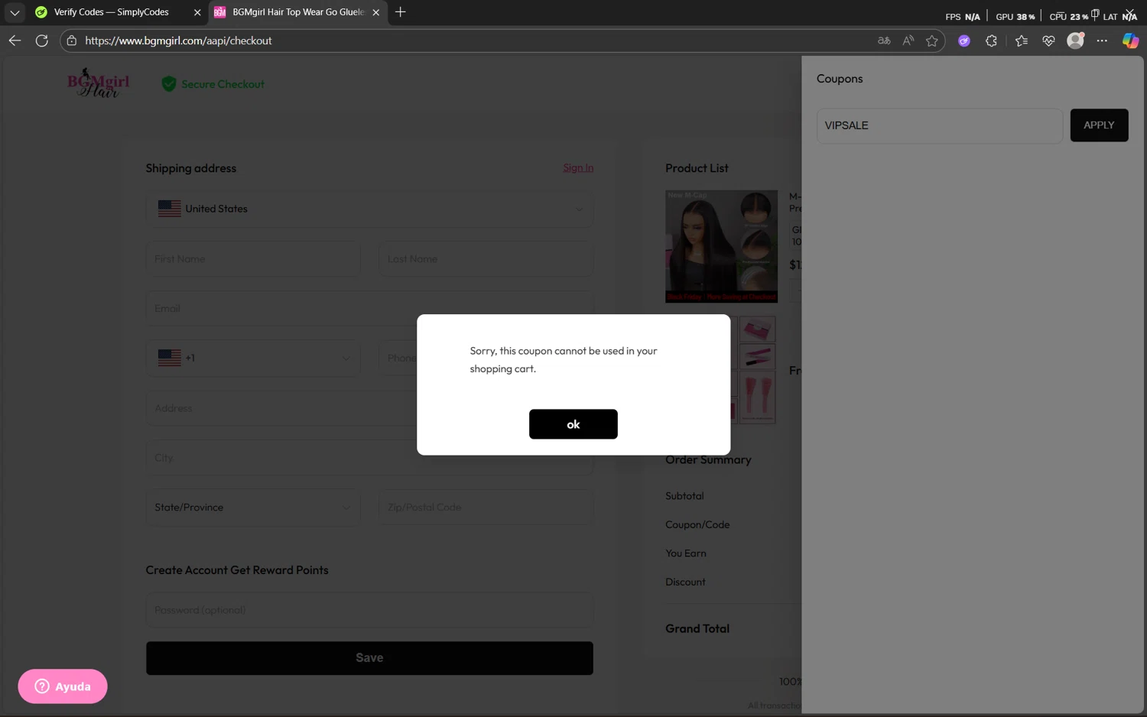Image resolution: width=1147 pixels, height=717 pixels.
Task: Click the checkout URL in address bar
Action: pyautogui.click(x=178, y=41)
